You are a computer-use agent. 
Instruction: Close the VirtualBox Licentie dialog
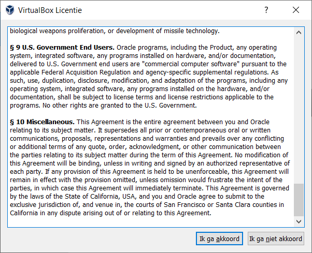[295, 10]
